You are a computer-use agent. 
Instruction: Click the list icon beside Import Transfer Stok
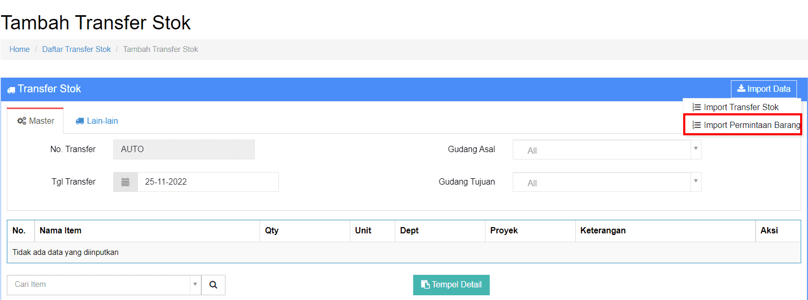(696, 107)
